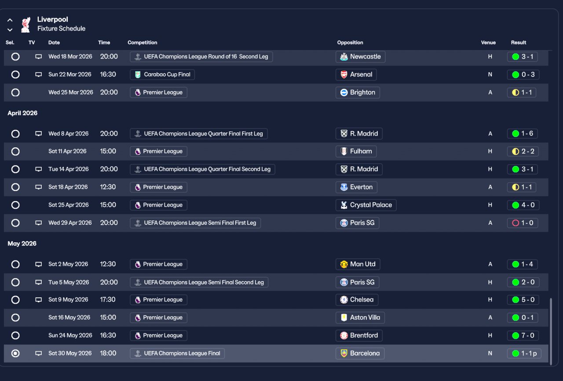The width and height of the screenshot is (563, 381).
Task: Select the radio button for the Fulham fixture
Action: tap(15, 151)
